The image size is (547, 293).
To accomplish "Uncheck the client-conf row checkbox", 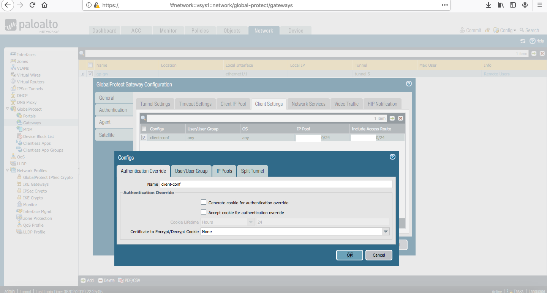I will [144, 138].
